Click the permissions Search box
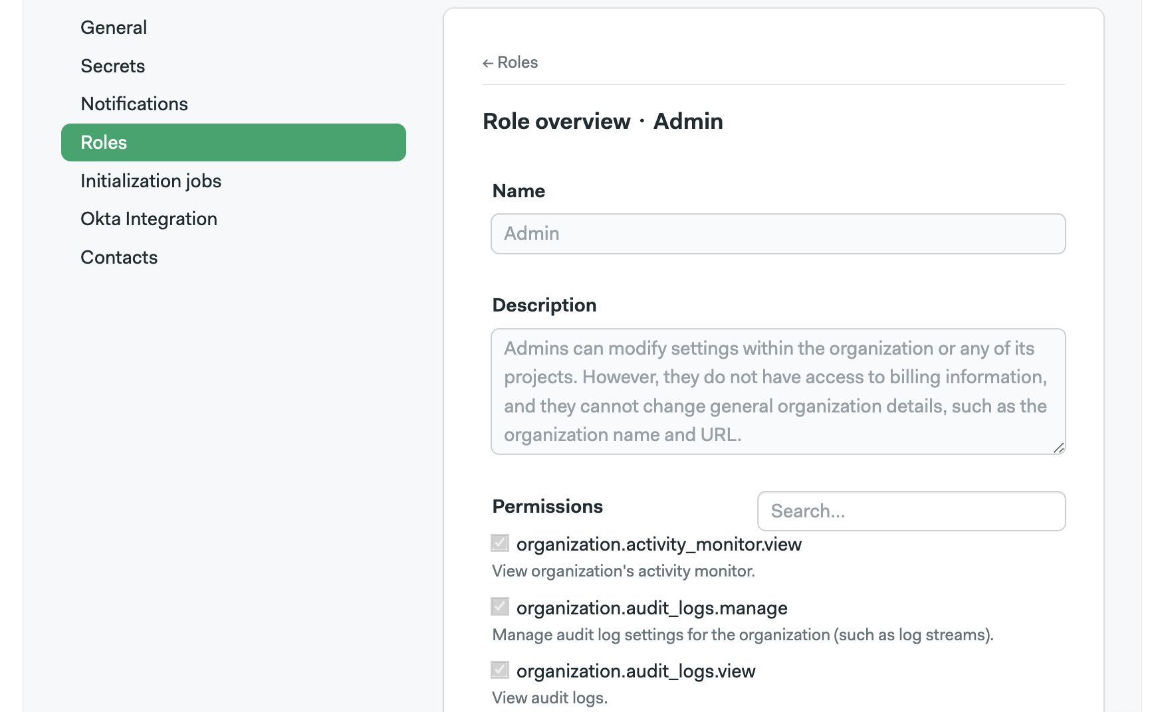The image size is (1162, 712). (x=911, y=511)
